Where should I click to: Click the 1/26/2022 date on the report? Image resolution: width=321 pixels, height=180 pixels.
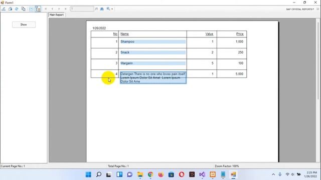coord(99,28)
